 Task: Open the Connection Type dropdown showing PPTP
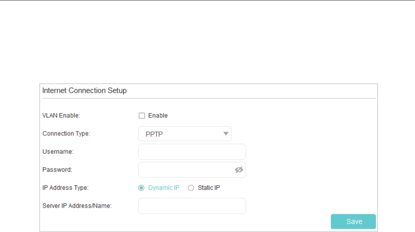click(185, 134)
